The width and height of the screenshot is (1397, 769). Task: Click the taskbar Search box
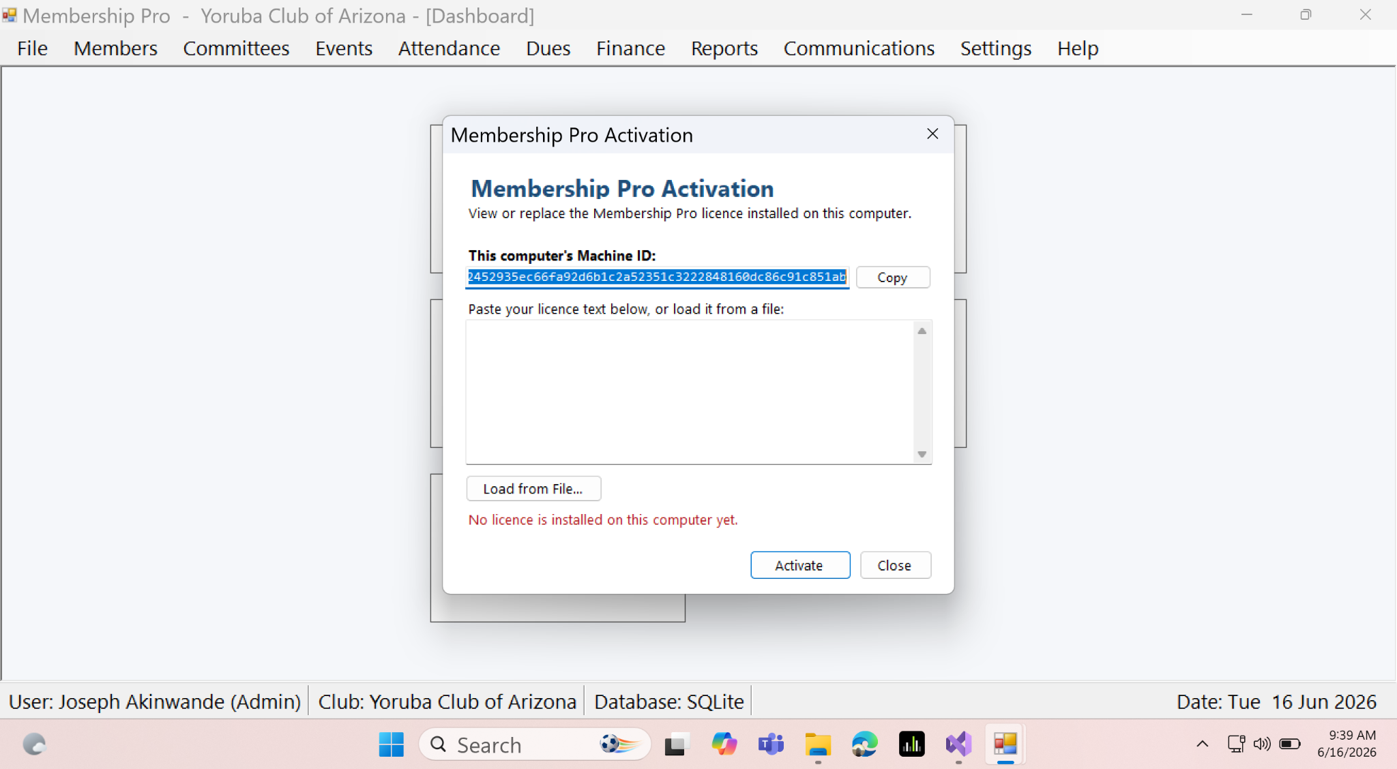pyautogui.click(x=535, y=744)
